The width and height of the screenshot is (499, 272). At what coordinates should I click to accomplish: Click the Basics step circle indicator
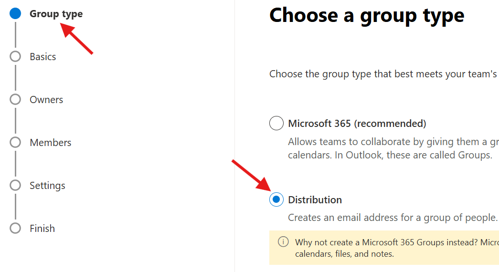pyautogui.click(x=15, y=56)
